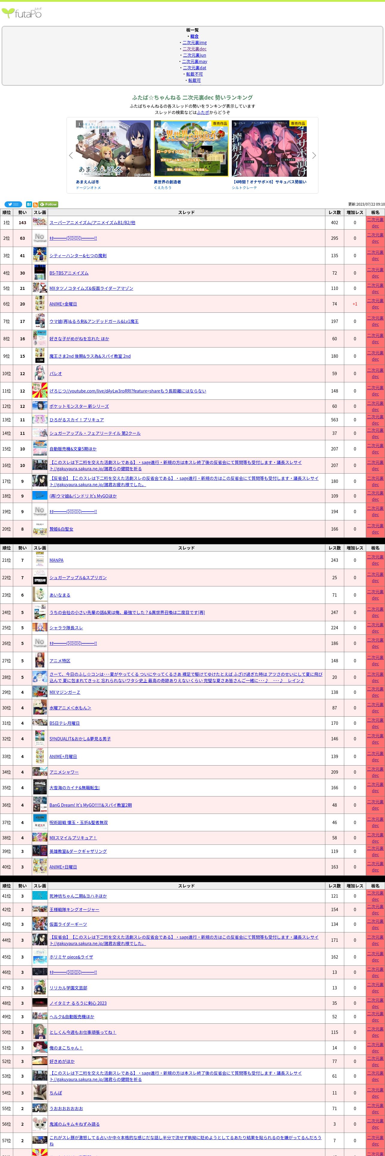Viewport: 385px width, 1156px height.
Task: Open the 転載可 board link
Action: pos(195,80)
